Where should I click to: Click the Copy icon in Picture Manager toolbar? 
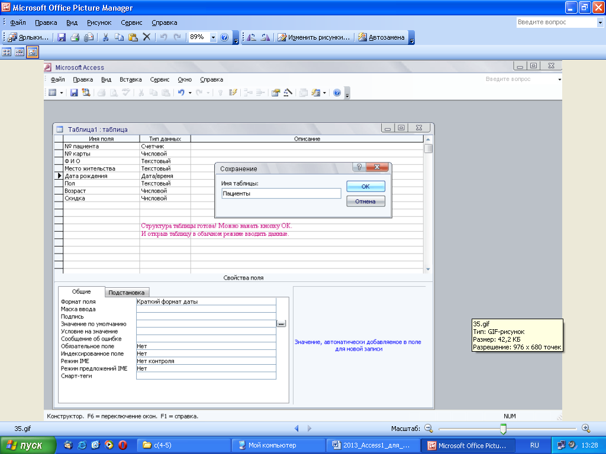click(x=119, y=37)
